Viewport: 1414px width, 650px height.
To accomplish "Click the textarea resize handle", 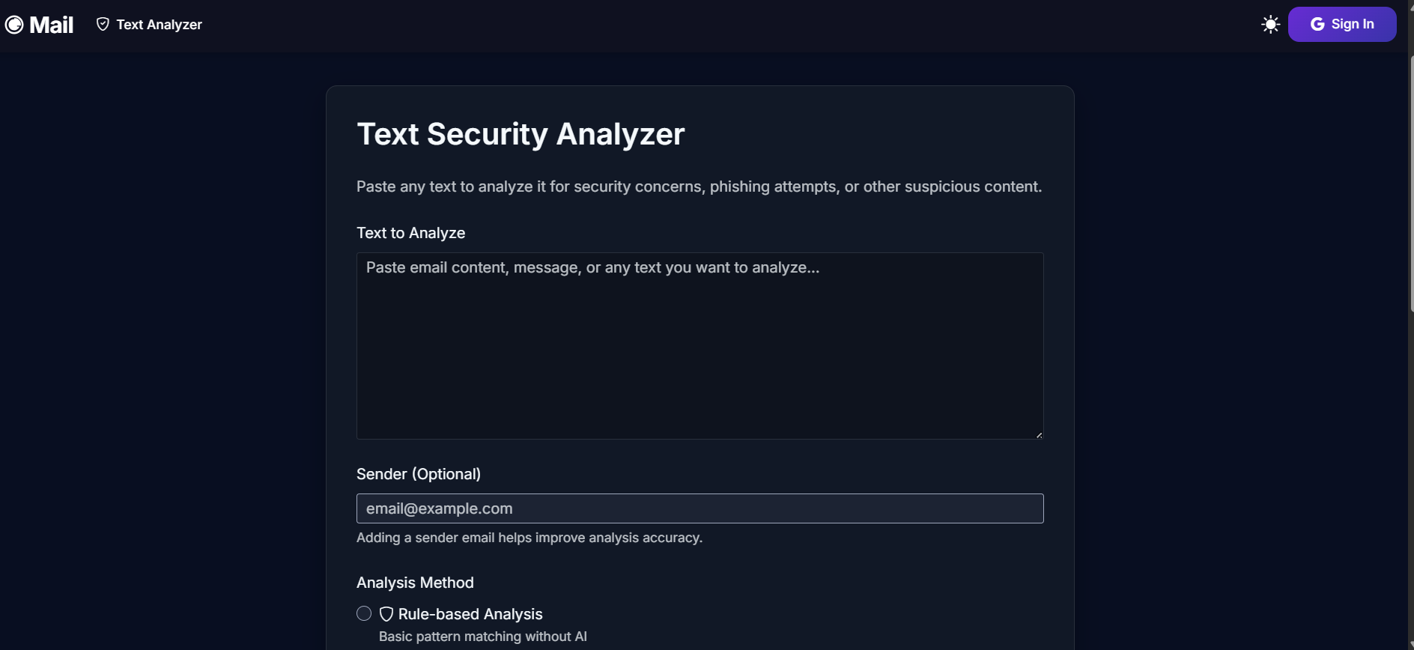I will (1039, 434).
